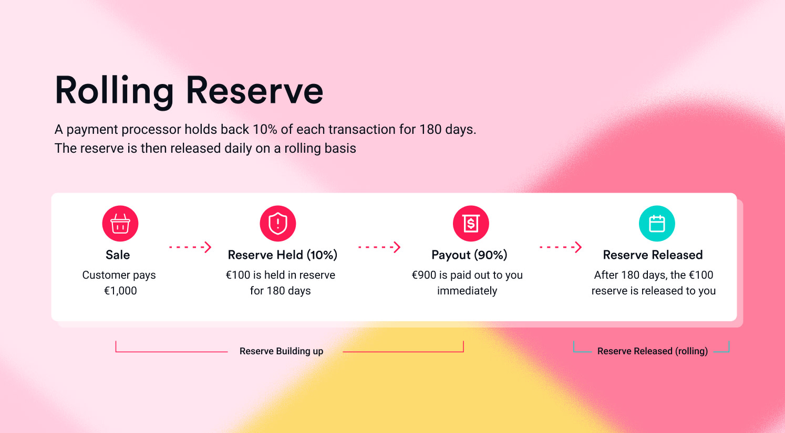
Task: Click the €100 held in reserve text
Action: pyautogui.click(x=281, y=283)
